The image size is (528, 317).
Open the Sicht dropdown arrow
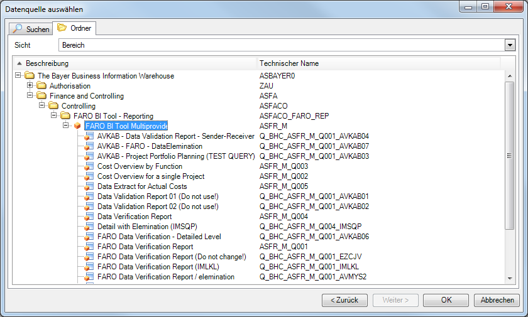(x=510, y=45)
